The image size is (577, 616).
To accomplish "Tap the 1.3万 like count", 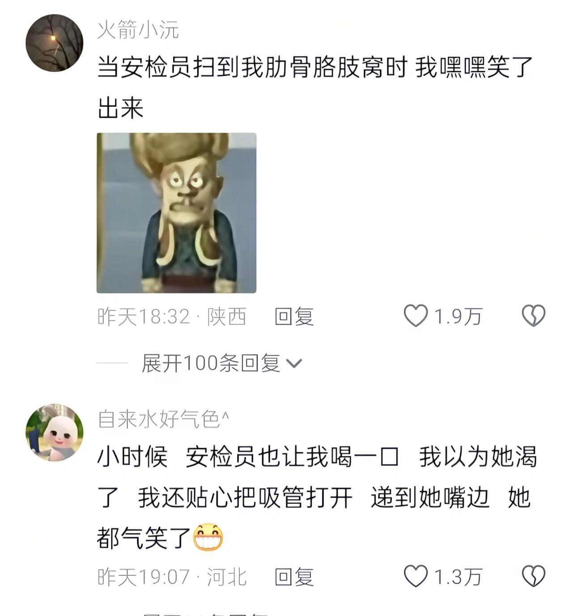I will pyautogui.click(x=458, y=577).
